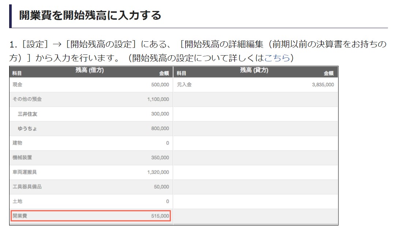Click the 元入金 credit account
Viewport: 411px width, 235px height.
184,84
